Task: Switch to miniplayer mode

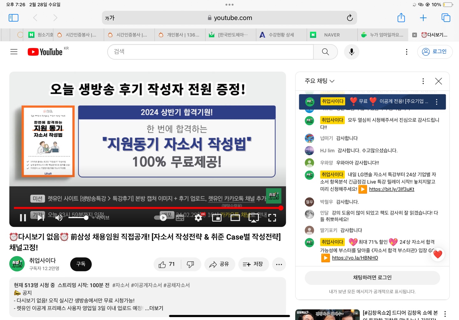Action: click(217, 218)
